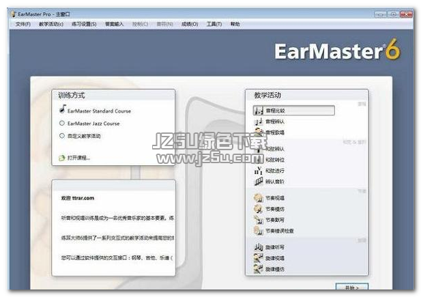Open the 教学活动 menu in menu bar

click(x=51, y=24)
